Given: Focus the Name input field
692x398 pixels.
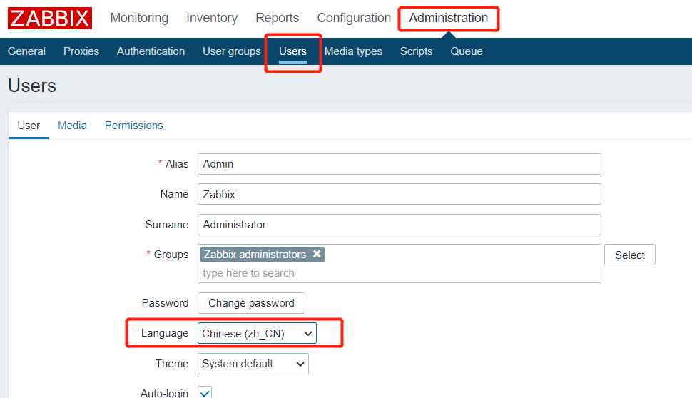Looking at the screenshot, I should [x=400, y=194].
